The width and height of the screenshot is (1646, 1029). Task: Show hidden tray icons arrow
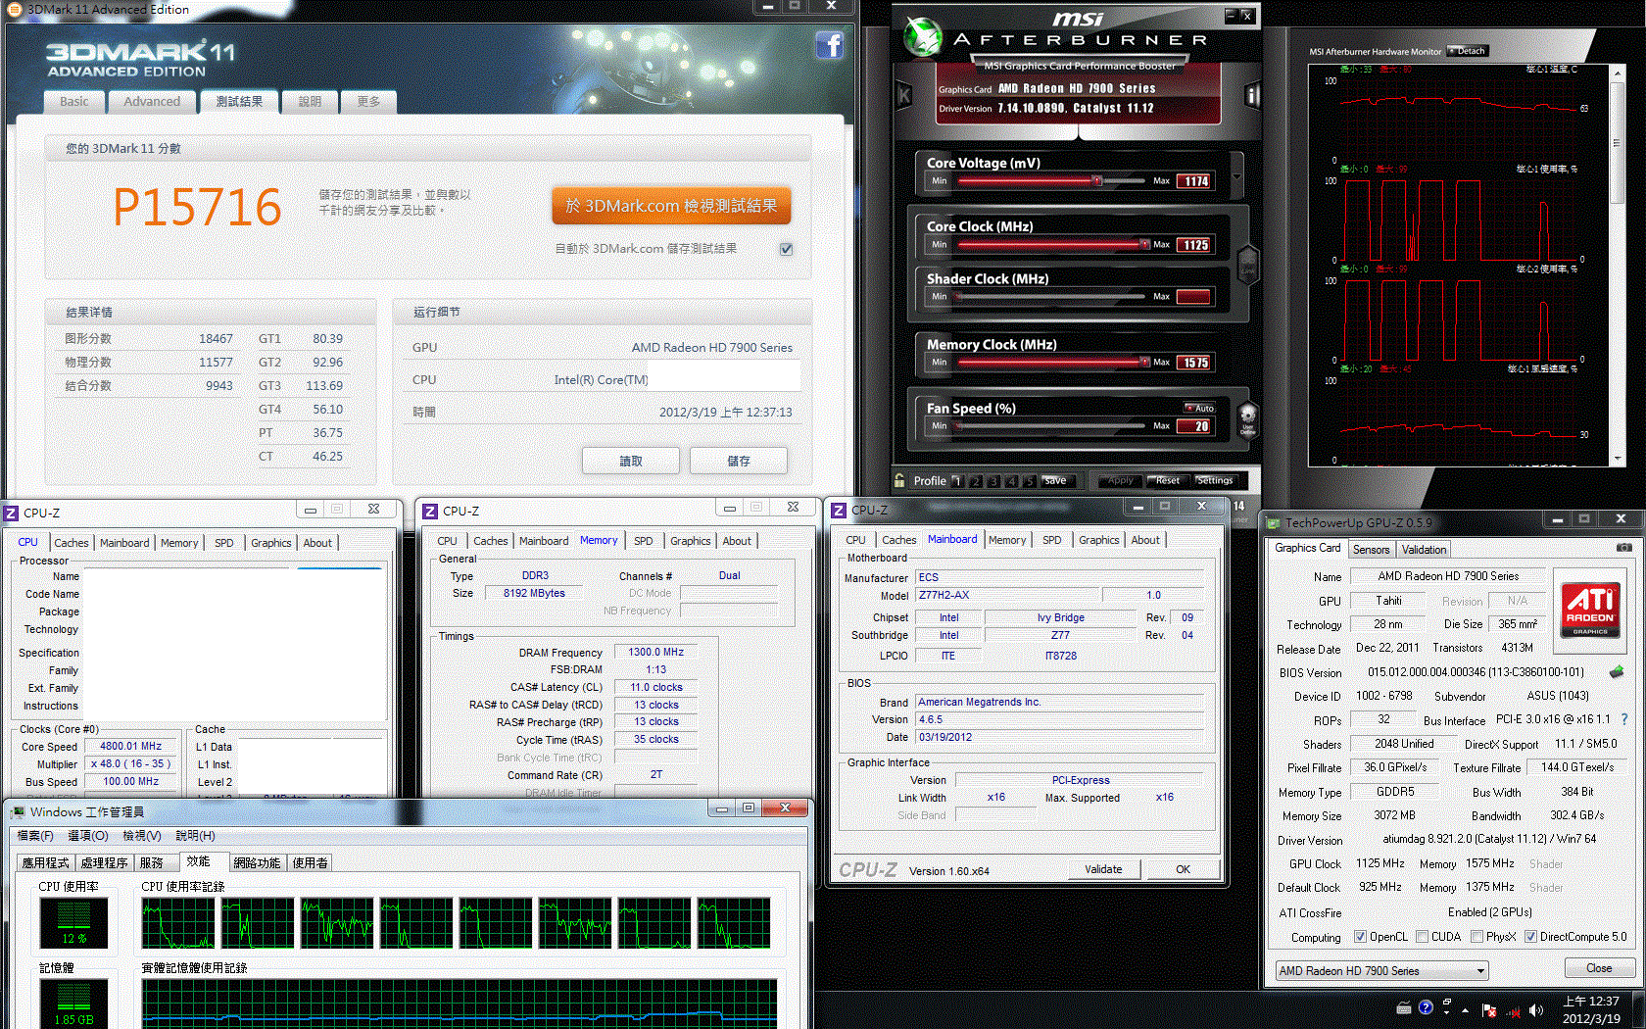pyautogui.click(x=1466, y=1010)
